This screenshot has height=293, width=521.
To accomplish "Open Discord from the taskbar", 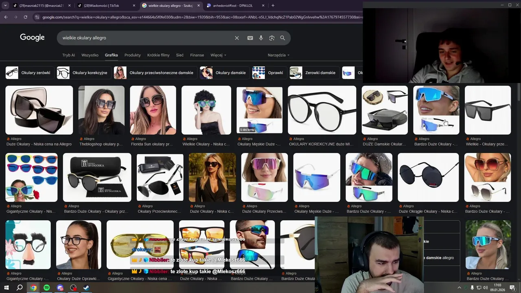I will (x=60, y=288).
